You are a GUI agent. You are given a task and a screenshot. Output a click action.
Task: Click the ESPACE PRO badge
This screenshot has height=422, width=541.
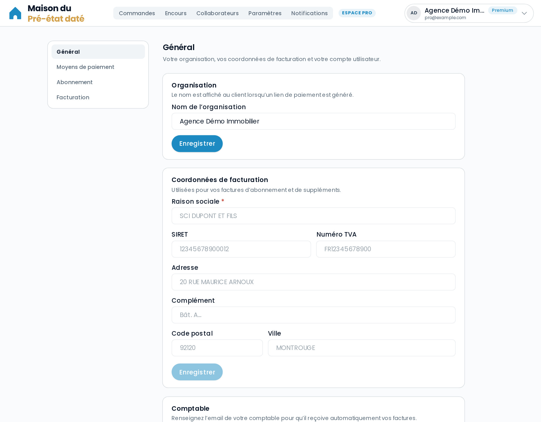tap(357, 13)
